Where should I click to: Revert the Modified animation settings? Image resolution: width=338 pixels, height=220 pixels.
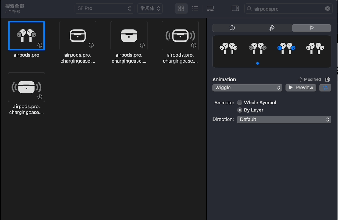(x=310, y=79)
